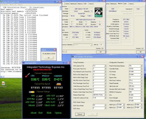This screenshot has height=119, width=146.
Task: Expand the ECC Mode dropdown
Action: pos(141,72)
